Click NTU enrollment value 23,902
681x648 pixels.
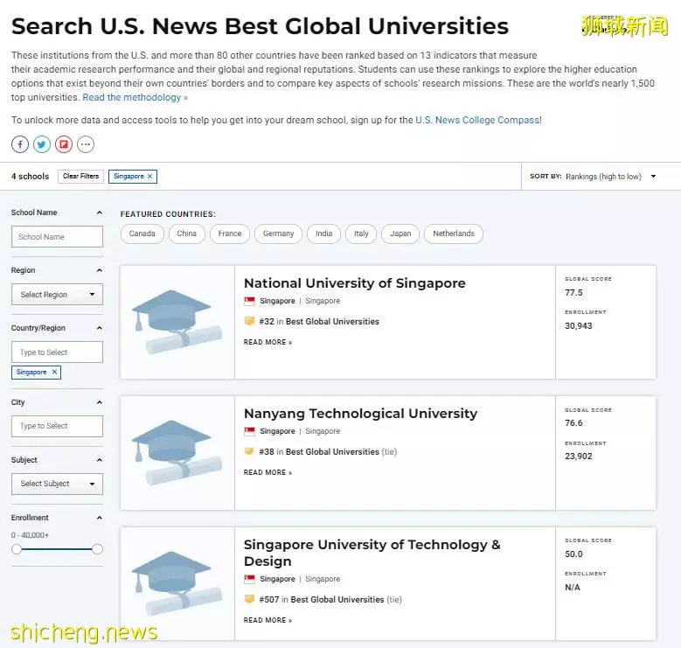pos(579,456)
